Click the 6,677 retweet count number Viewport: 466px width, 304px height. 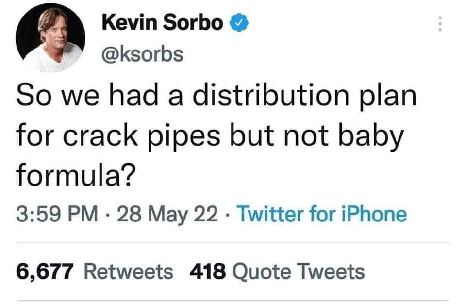[x=44, y=271]
